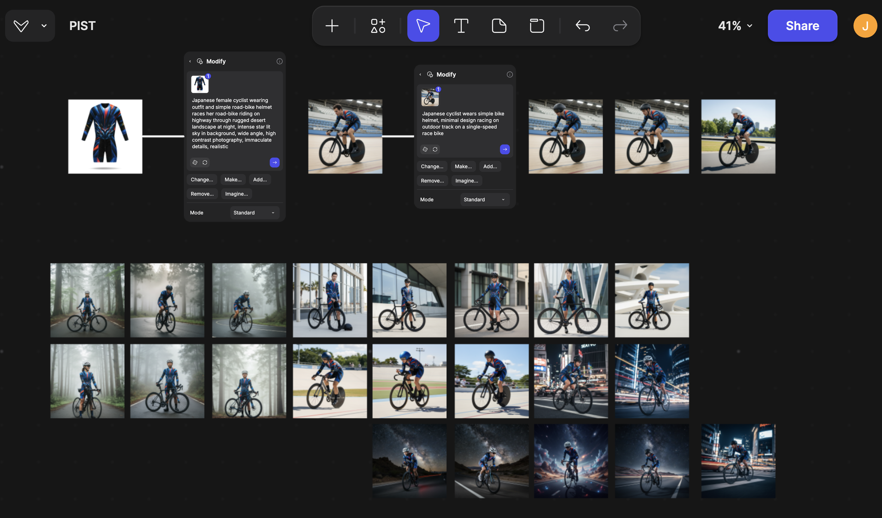
Task: Click the Share button
Action: (802, 26)
